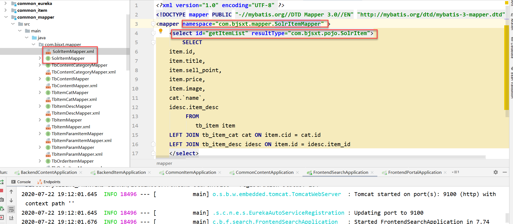513x224 pixels.
Task: Expand the TbItemCatMapper interface node
Action: pyautogui.click(x=40, y=92)
